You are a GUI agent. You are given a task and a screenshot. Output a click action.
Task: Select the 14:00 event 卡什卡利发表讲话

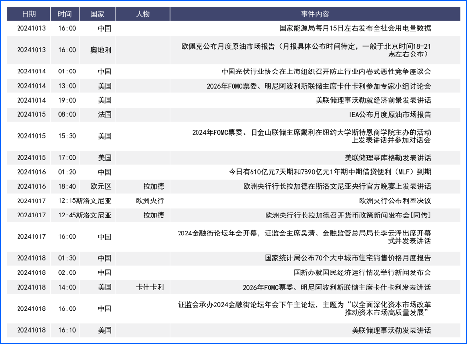[x=337, y=288]
